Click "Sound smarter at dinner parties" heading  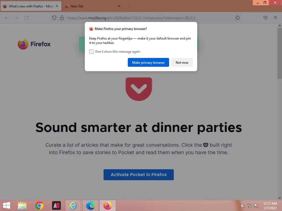point(139,127)
